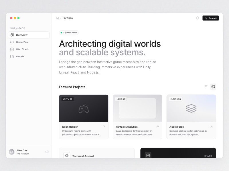Switch to the grid view toggle
The width and height of the screenshot is (229, 171).
pos(213,87)
